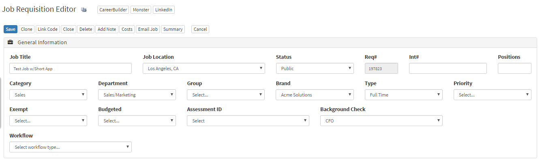
Task: Click the icon next to Job Requisition Editor title
Action: tap(84, 10)
